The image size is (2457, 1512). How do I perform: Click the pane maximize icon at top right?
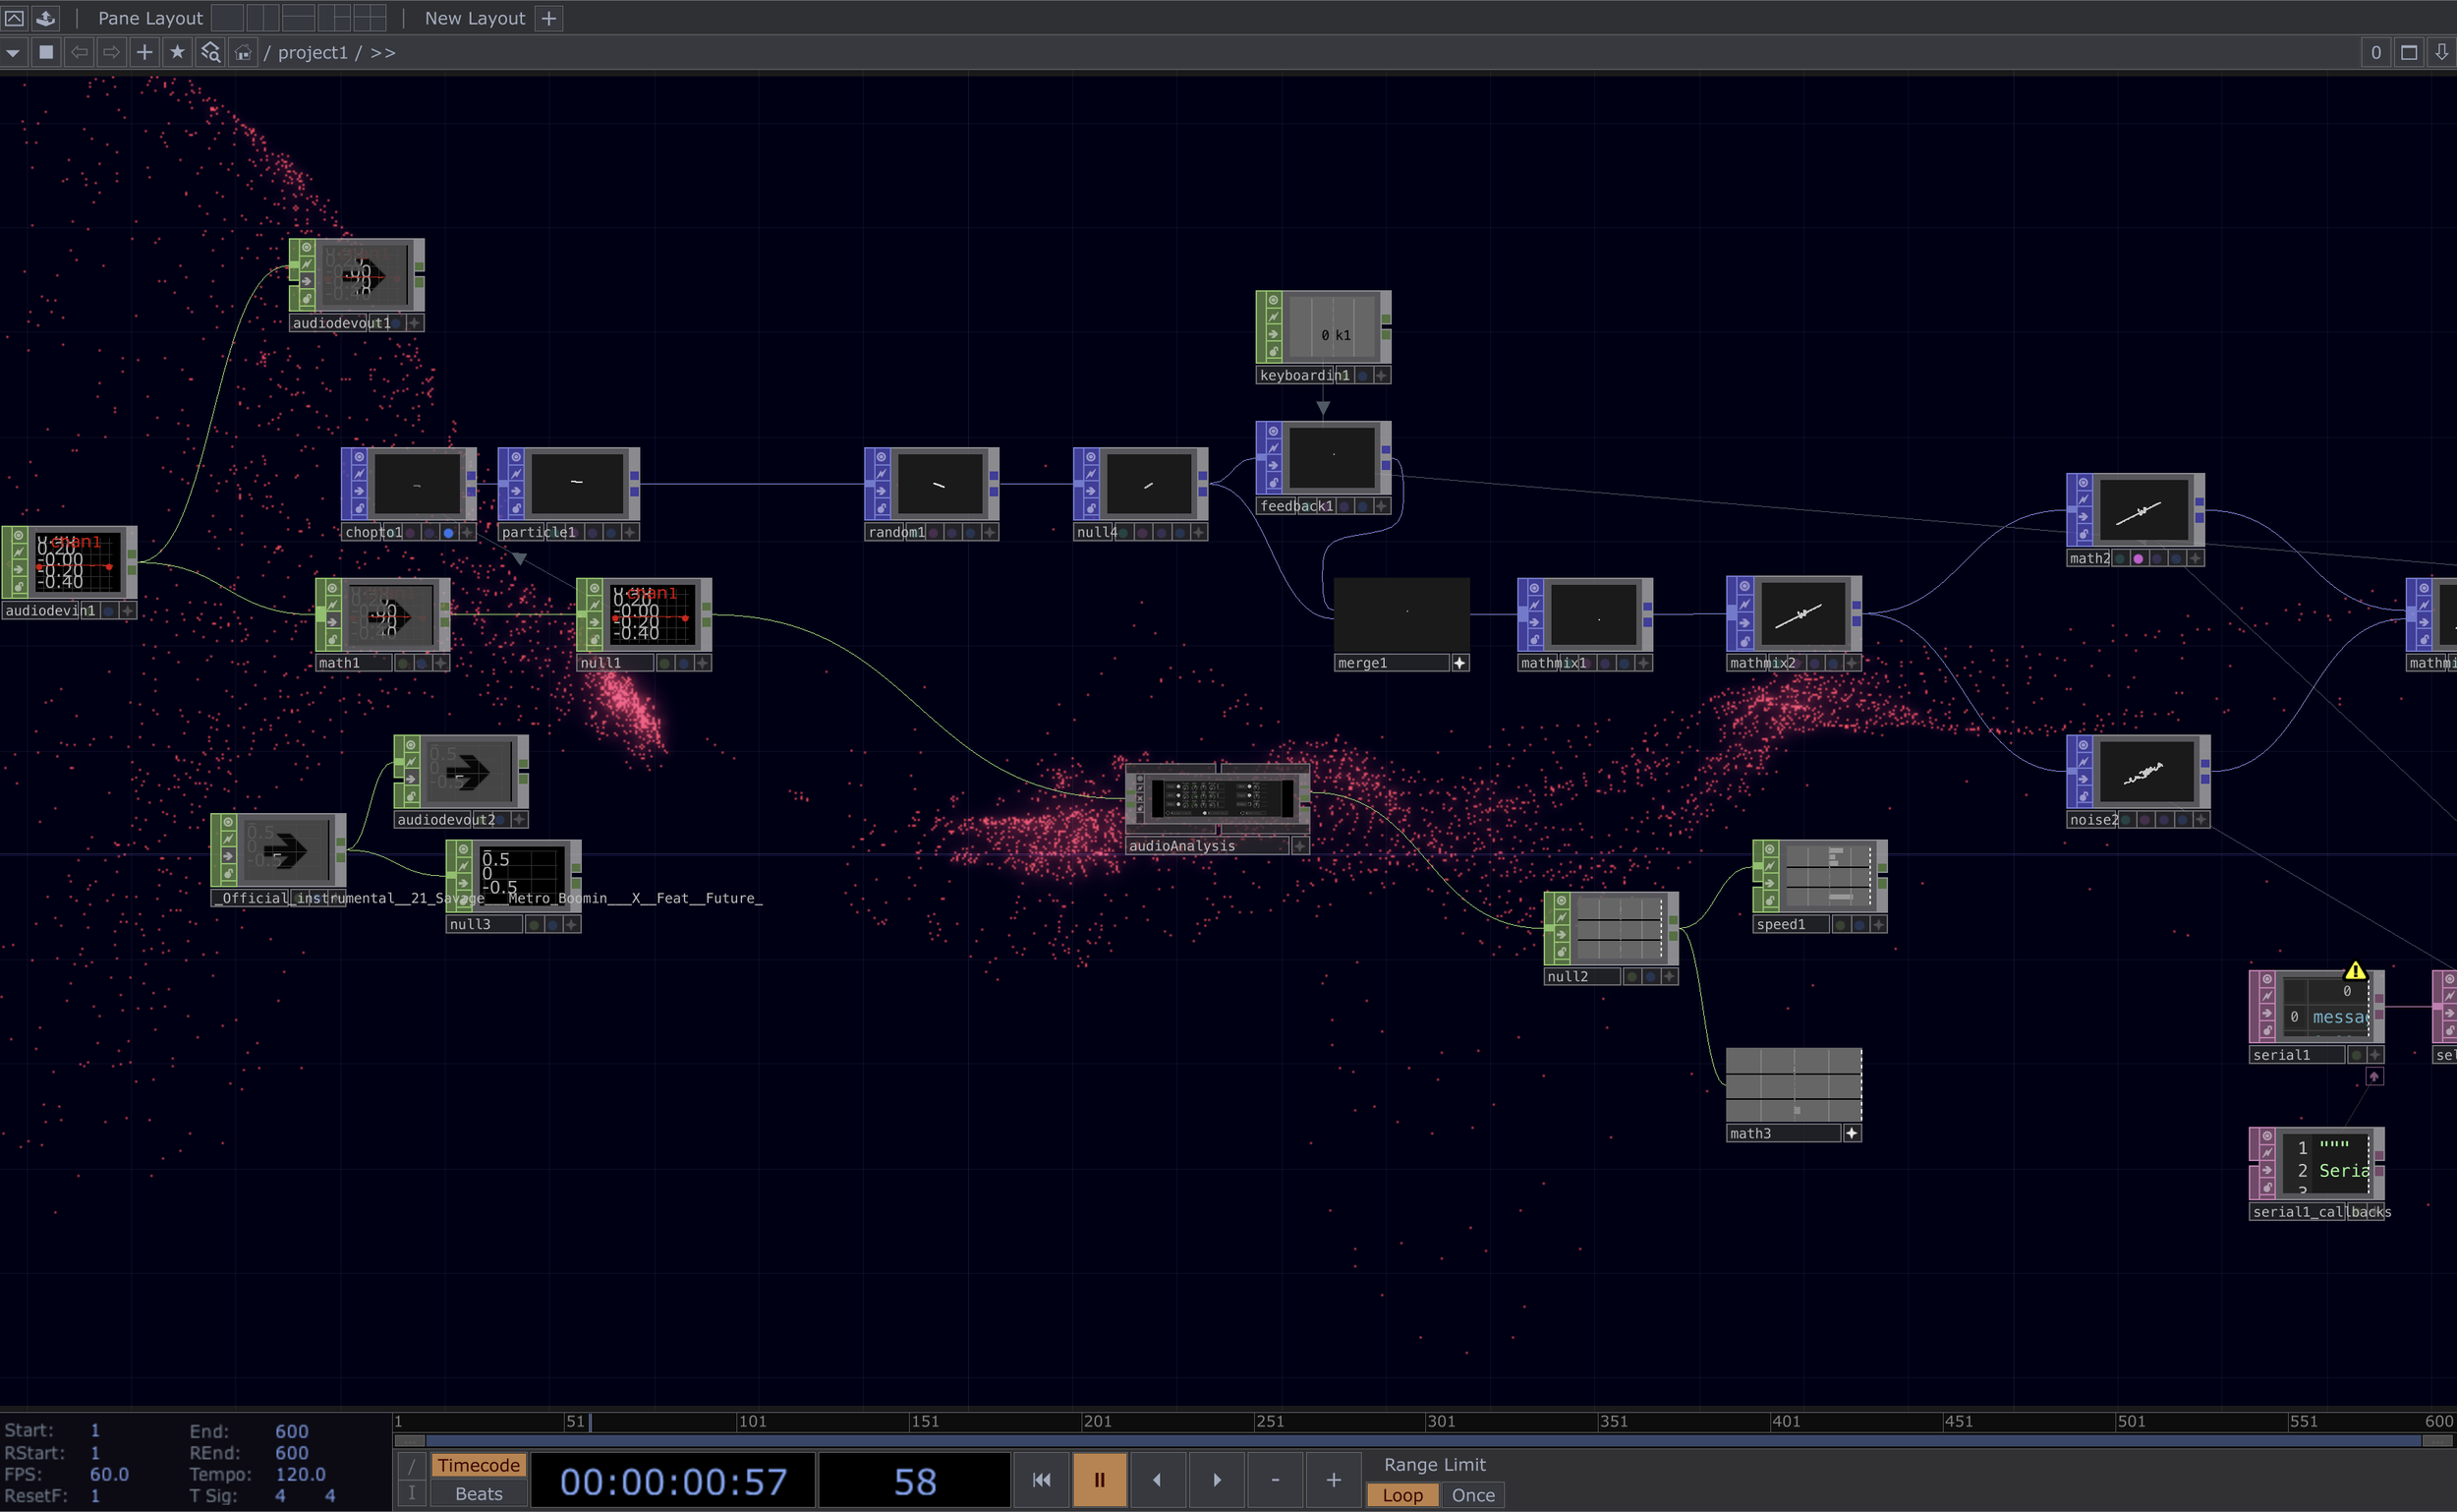point(2409,52)
